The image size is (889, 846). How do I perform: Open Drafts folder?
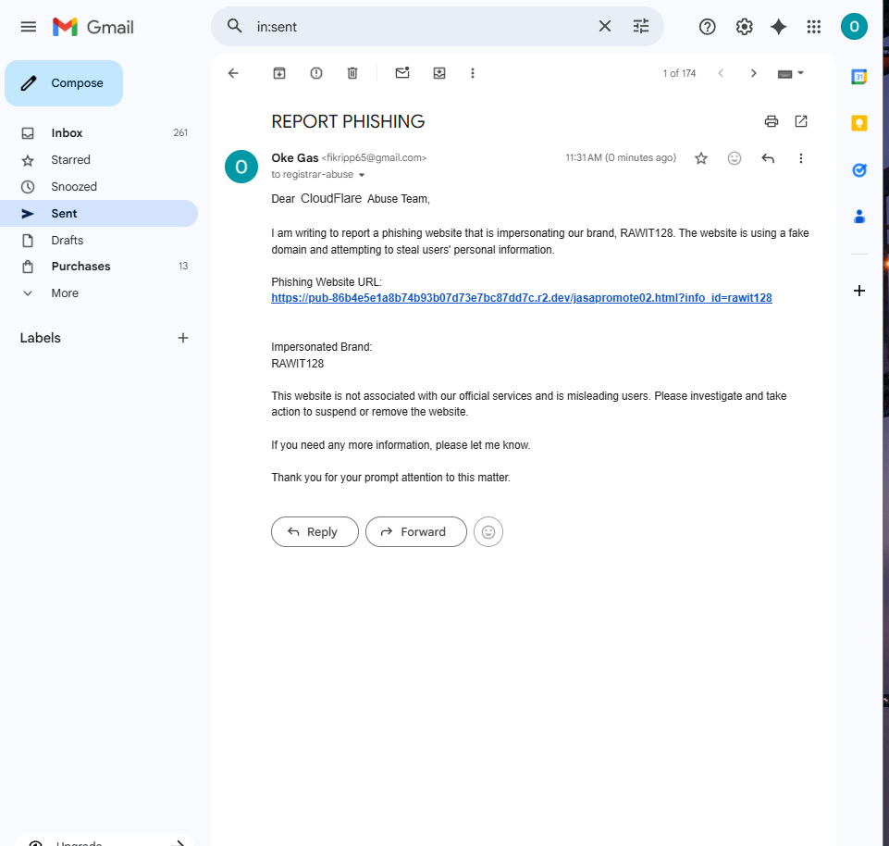99,240
